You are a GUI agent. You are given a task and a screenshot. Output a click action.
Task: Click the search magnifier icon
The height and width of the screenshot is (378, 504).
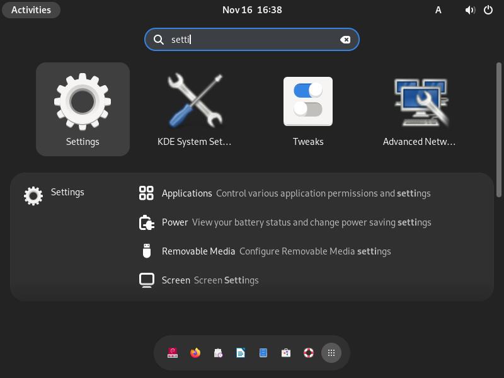click(159, 40)
